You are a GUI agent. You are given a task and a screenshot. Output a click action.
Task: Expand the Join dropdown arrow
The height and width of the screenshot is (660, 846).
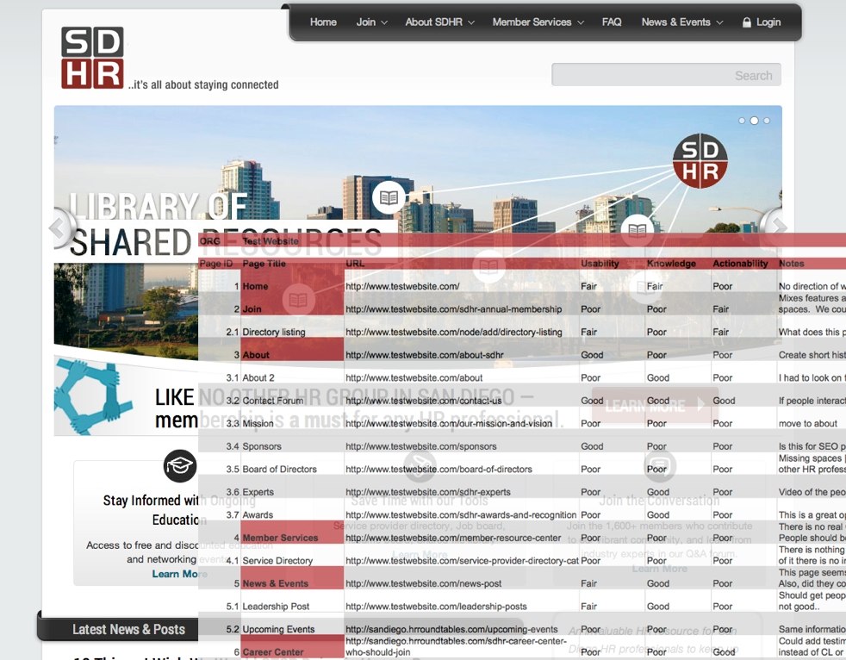coord(384,22)
